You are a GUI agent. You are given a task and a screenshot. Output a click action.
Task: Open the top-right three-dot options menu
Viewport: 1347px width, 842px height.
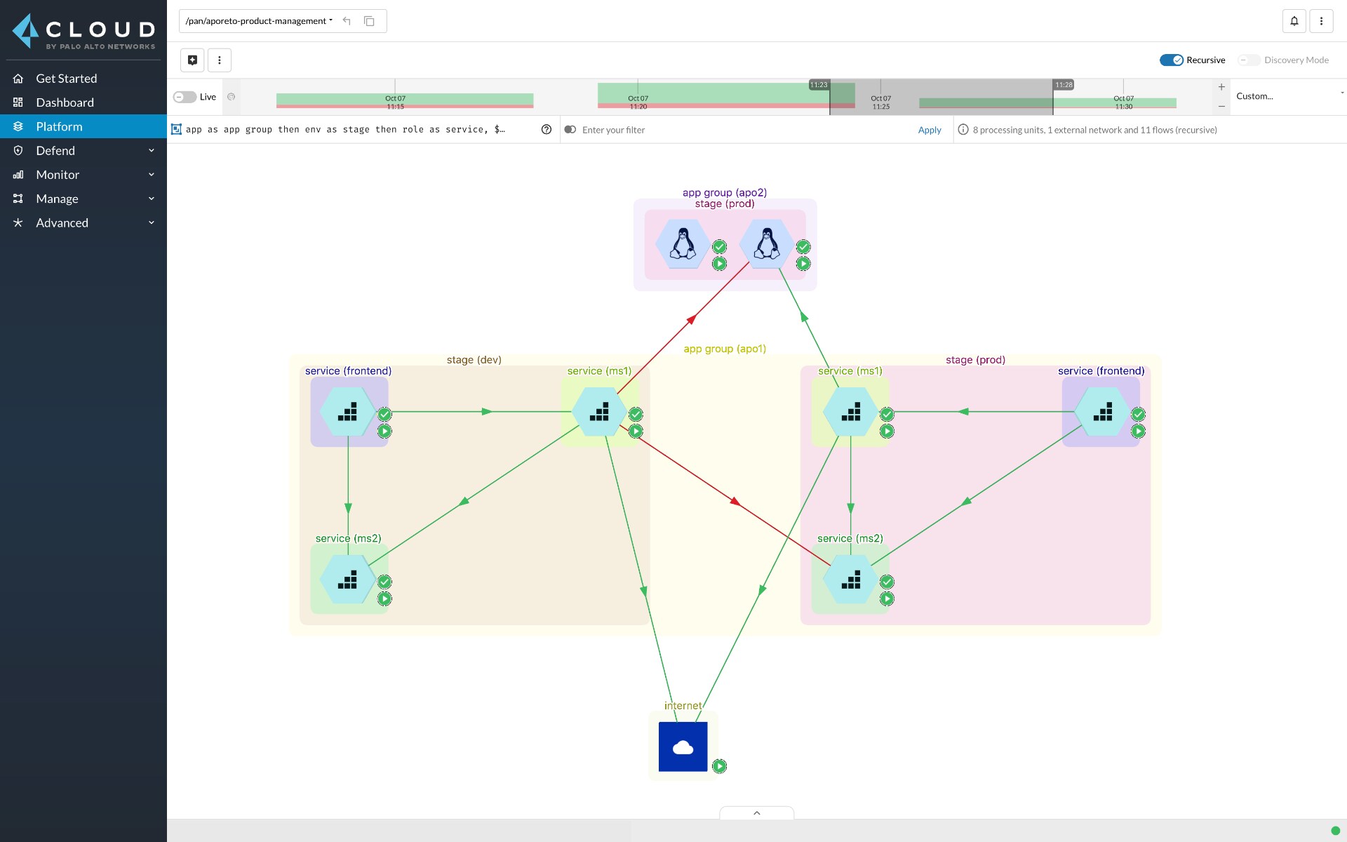[1322, 21]
